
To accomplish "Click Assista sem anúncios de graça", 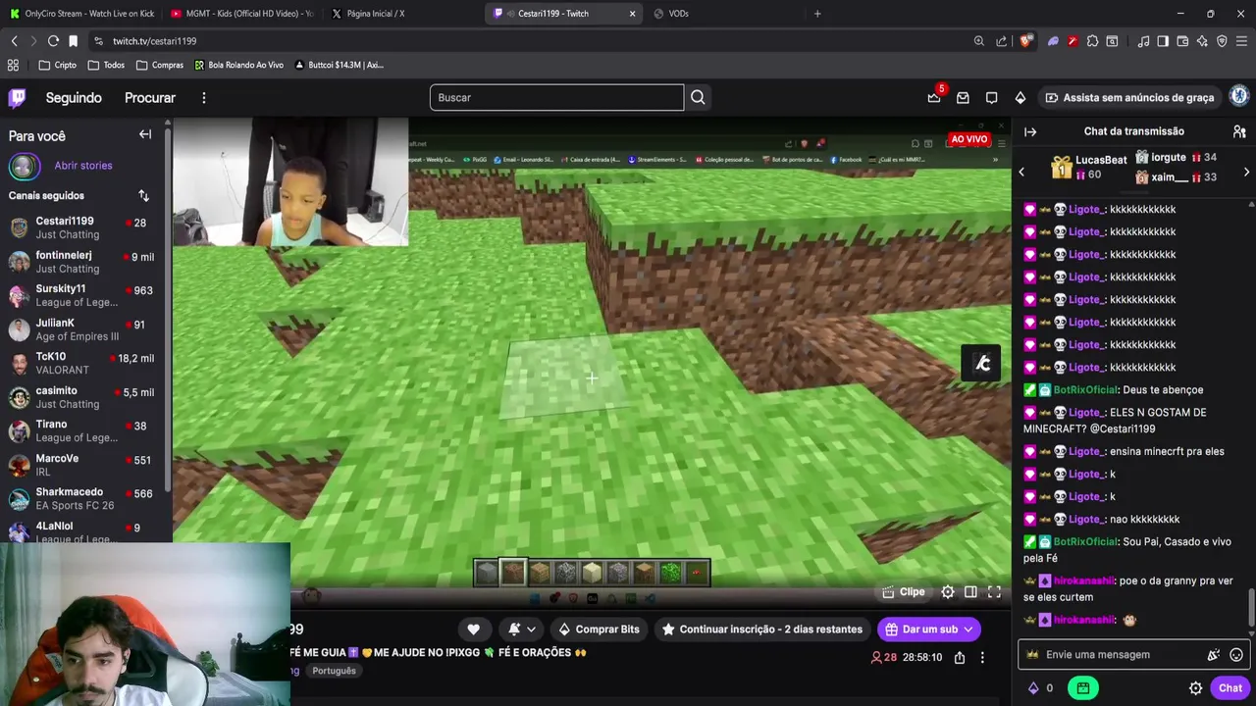I will [x=1129, y=97].
